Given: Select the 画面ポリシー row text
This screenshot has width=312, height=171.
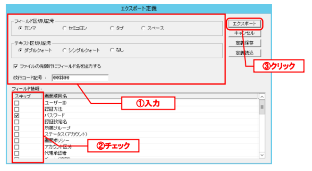Looking at the screenshot, I should click(57, 141).
